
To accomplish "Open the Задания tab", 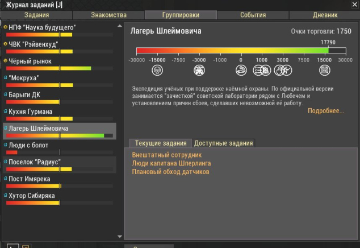I will [x=37, y=15].
